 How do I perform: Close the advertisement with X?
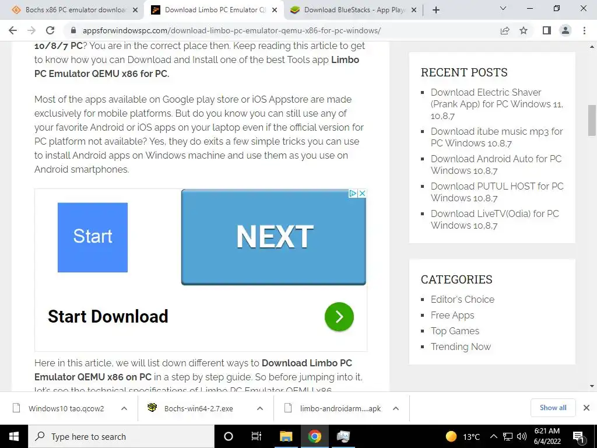[362, 194]
